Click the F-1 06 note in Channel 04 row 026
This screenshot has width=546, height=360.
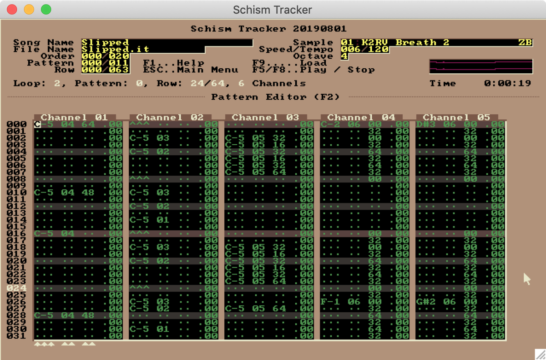point(341,302)
